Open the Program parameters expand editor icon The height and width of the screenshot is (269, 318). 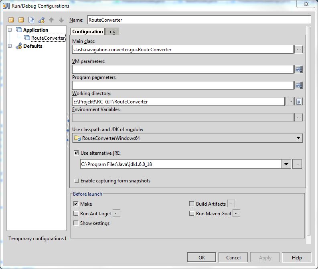298,85
